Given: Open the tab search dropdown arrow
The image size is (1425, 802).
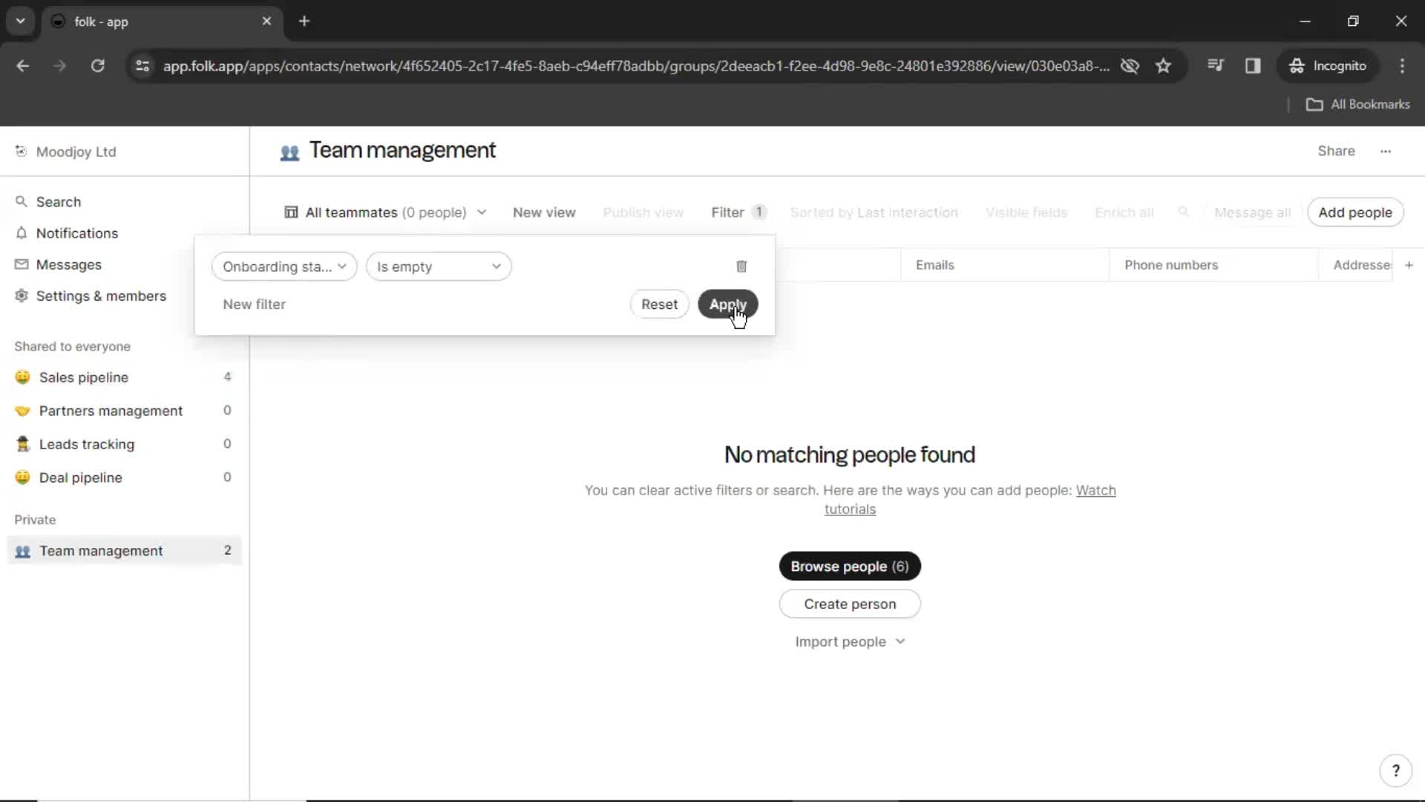Looking at the screenshot, I should click(21, 21).
